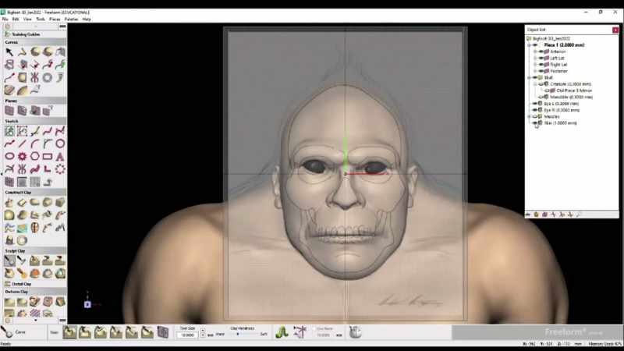Collapse the Piece 1 tree node
Image resolution: width=624 pixels, height=351 pixels.
(x=530, y=45)
